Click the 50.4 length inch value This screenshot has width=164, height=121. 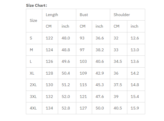pyautogui.click(x=66, y=73)
